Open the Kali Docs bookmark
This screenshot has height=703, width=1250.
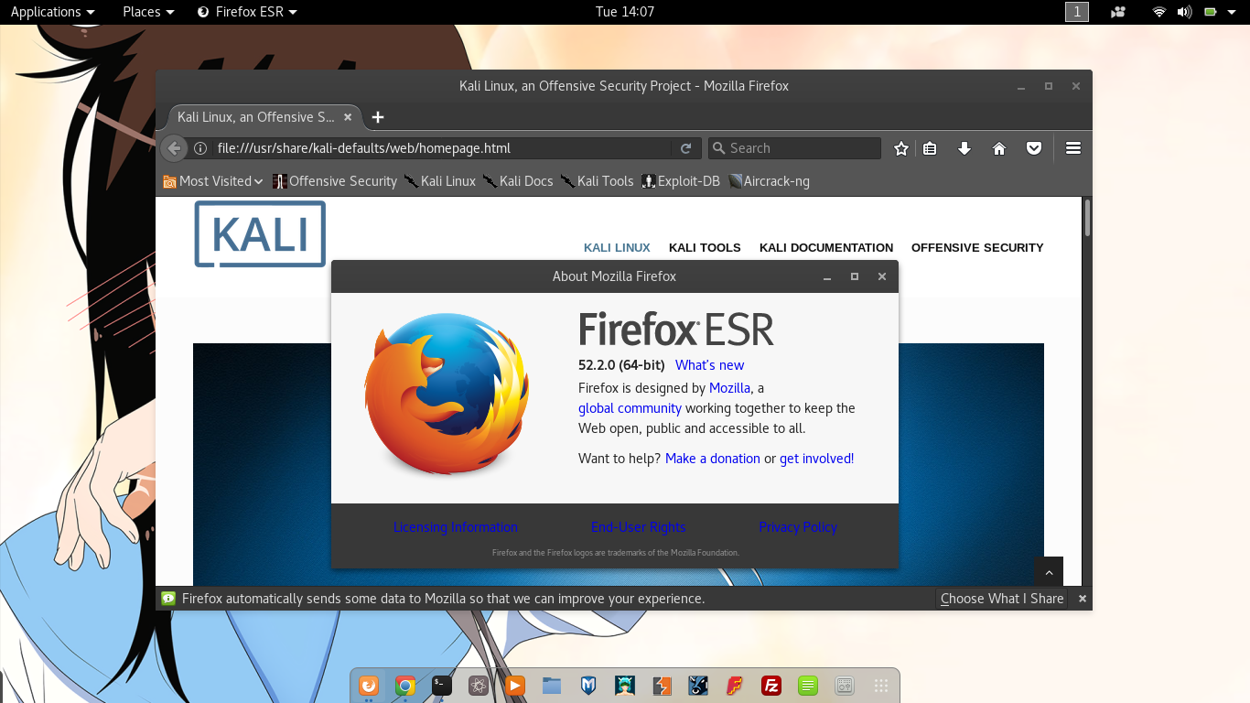[518, 181]
